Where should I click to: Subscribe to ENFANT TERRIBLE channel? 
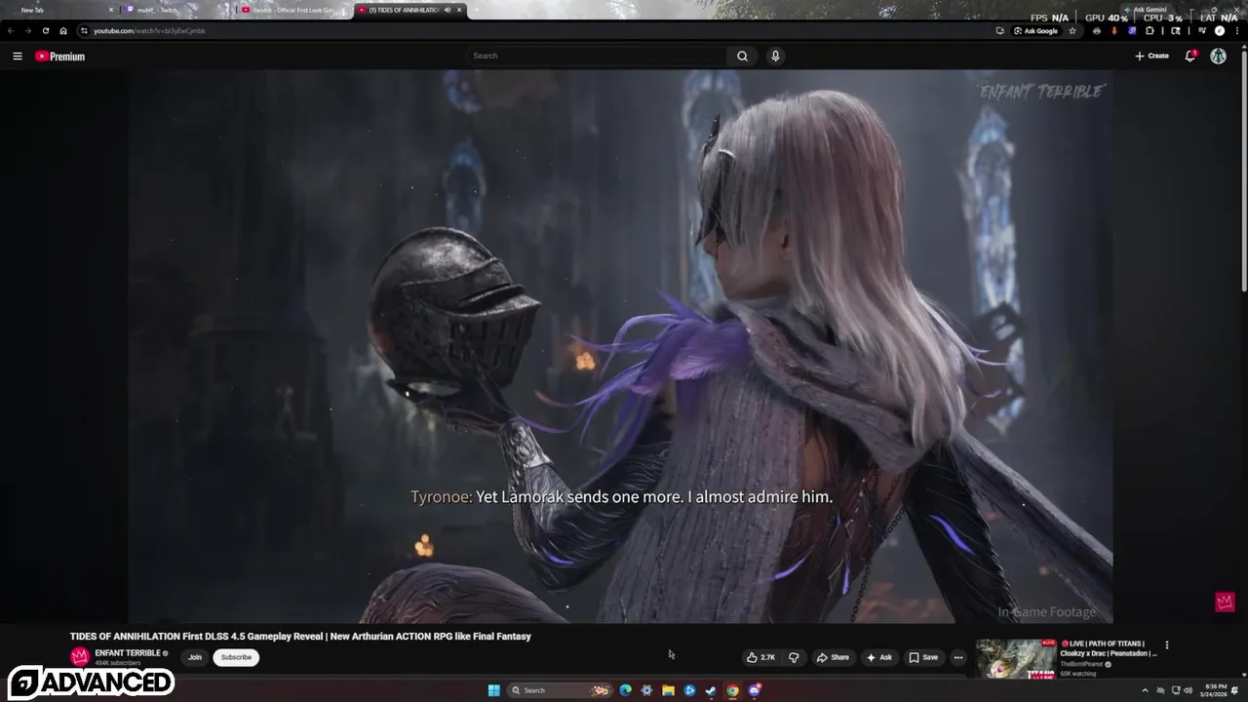236,657
